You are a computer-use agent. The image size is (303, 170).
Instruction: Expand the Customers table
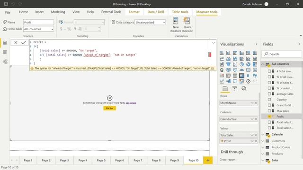pos(263,141)
